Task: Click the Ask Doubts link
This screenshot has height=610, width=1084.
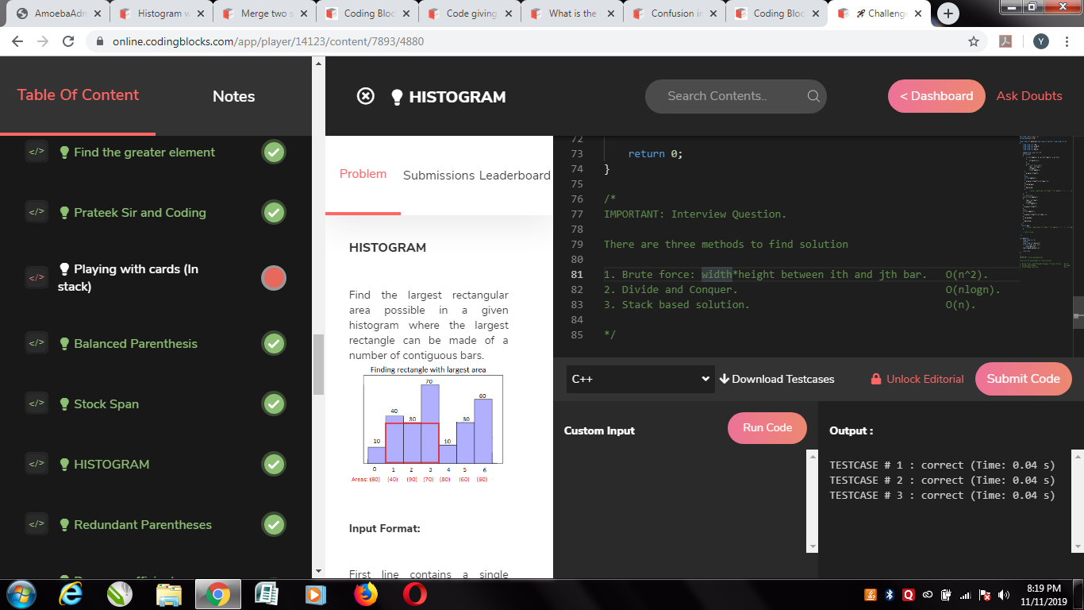Action: point(1029,96)
